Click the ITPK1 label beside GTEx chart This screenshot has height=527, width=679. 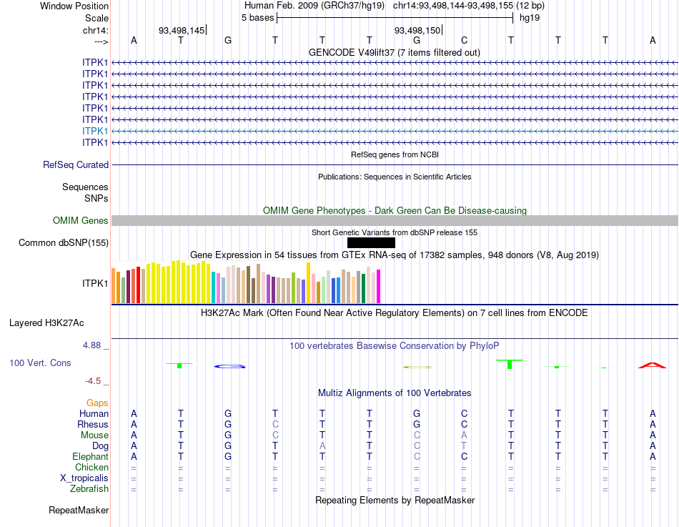(95, 283)
